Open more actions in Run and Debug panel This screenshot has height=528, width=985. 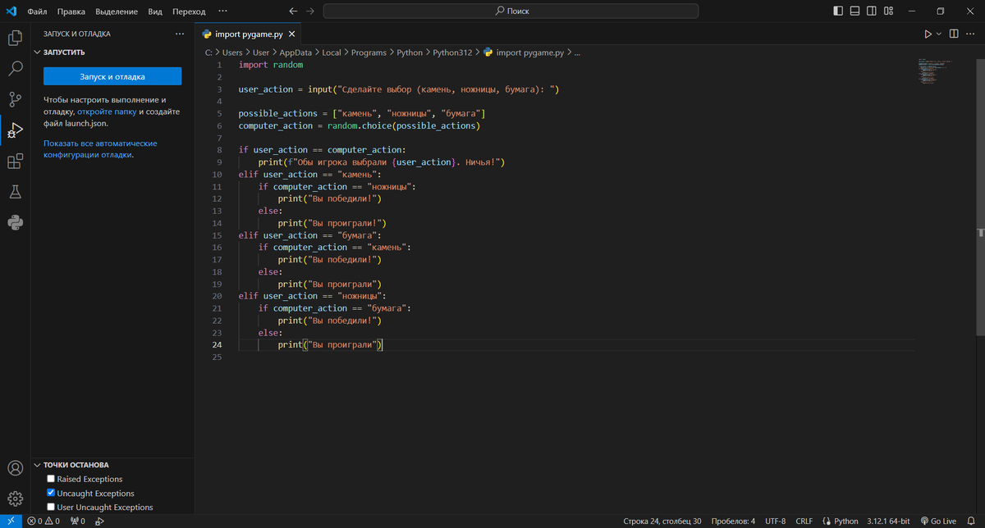181,34
